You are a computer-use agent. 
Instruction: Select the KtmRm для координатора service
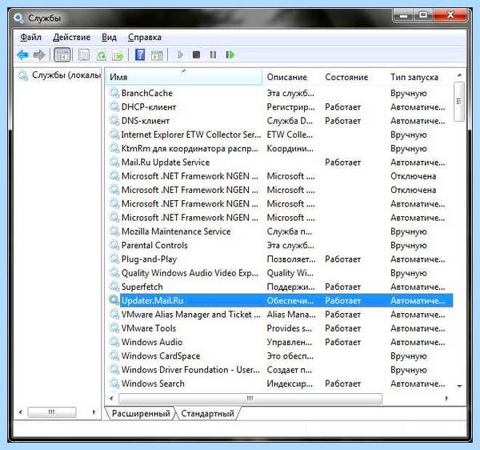(x=281, y=148)
